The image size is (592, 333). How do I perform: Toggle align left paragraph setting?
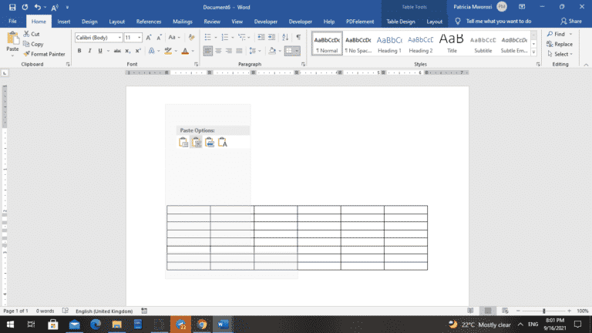(x=207, y=51)
